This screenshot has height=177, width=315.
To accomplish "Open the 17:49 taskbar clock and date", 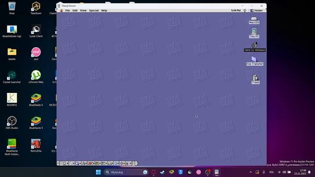I will (300, 172).
